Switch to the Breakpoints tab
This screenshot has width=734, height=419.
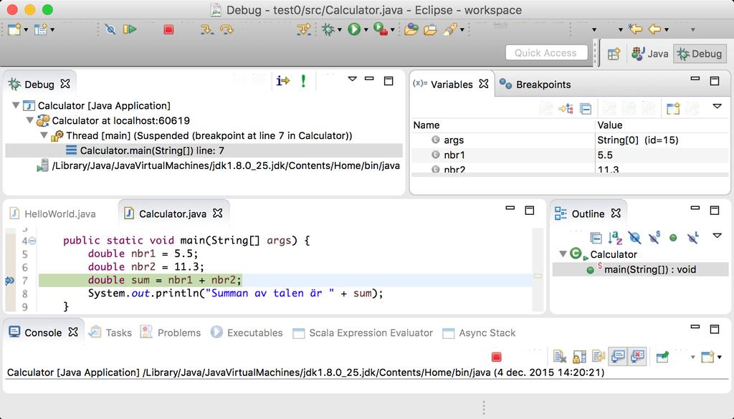coord(535,85)
